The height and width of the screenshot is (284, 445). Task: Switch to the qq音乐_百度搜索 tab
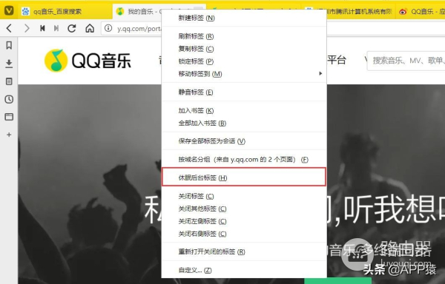point(65,12)
